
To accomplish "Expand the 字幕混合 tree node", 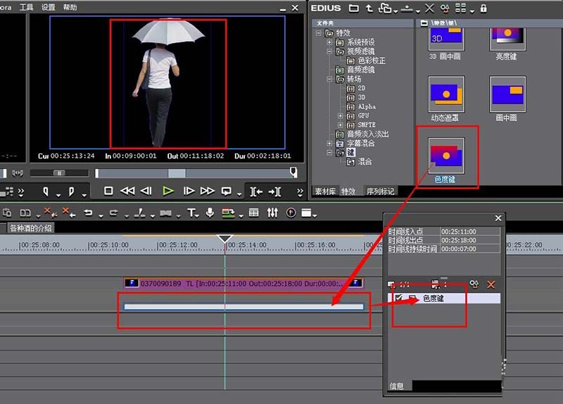I will (x=329, y=144).
